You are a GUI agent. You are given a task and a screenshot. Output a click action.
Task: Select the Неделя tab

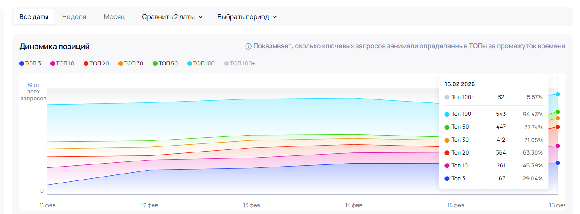pos(74,17)
